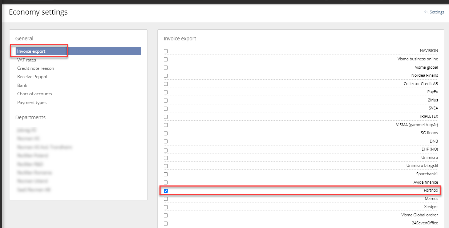Tick the 24SevenOffice checkbox
This screenshot has width=449, height=228.
pos(166,223)
